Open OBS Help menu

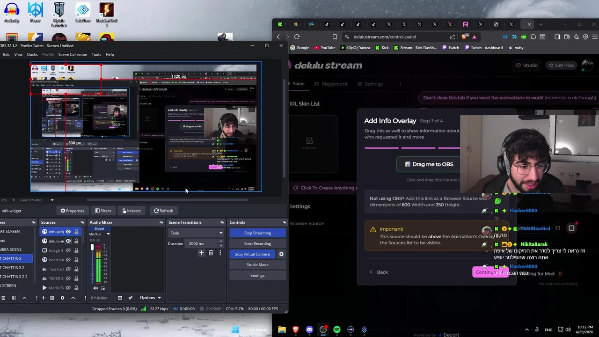click(110, 54)
